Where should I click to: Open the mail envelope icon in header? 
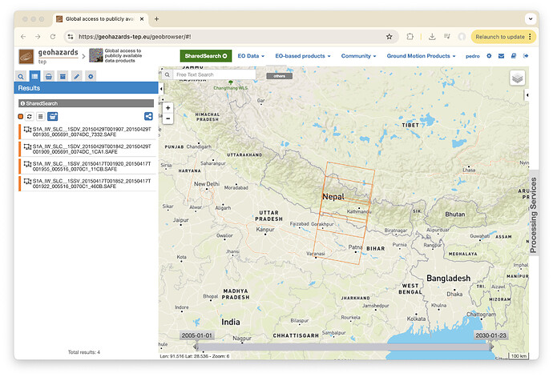pyautogui.click(x=501, y=56)
